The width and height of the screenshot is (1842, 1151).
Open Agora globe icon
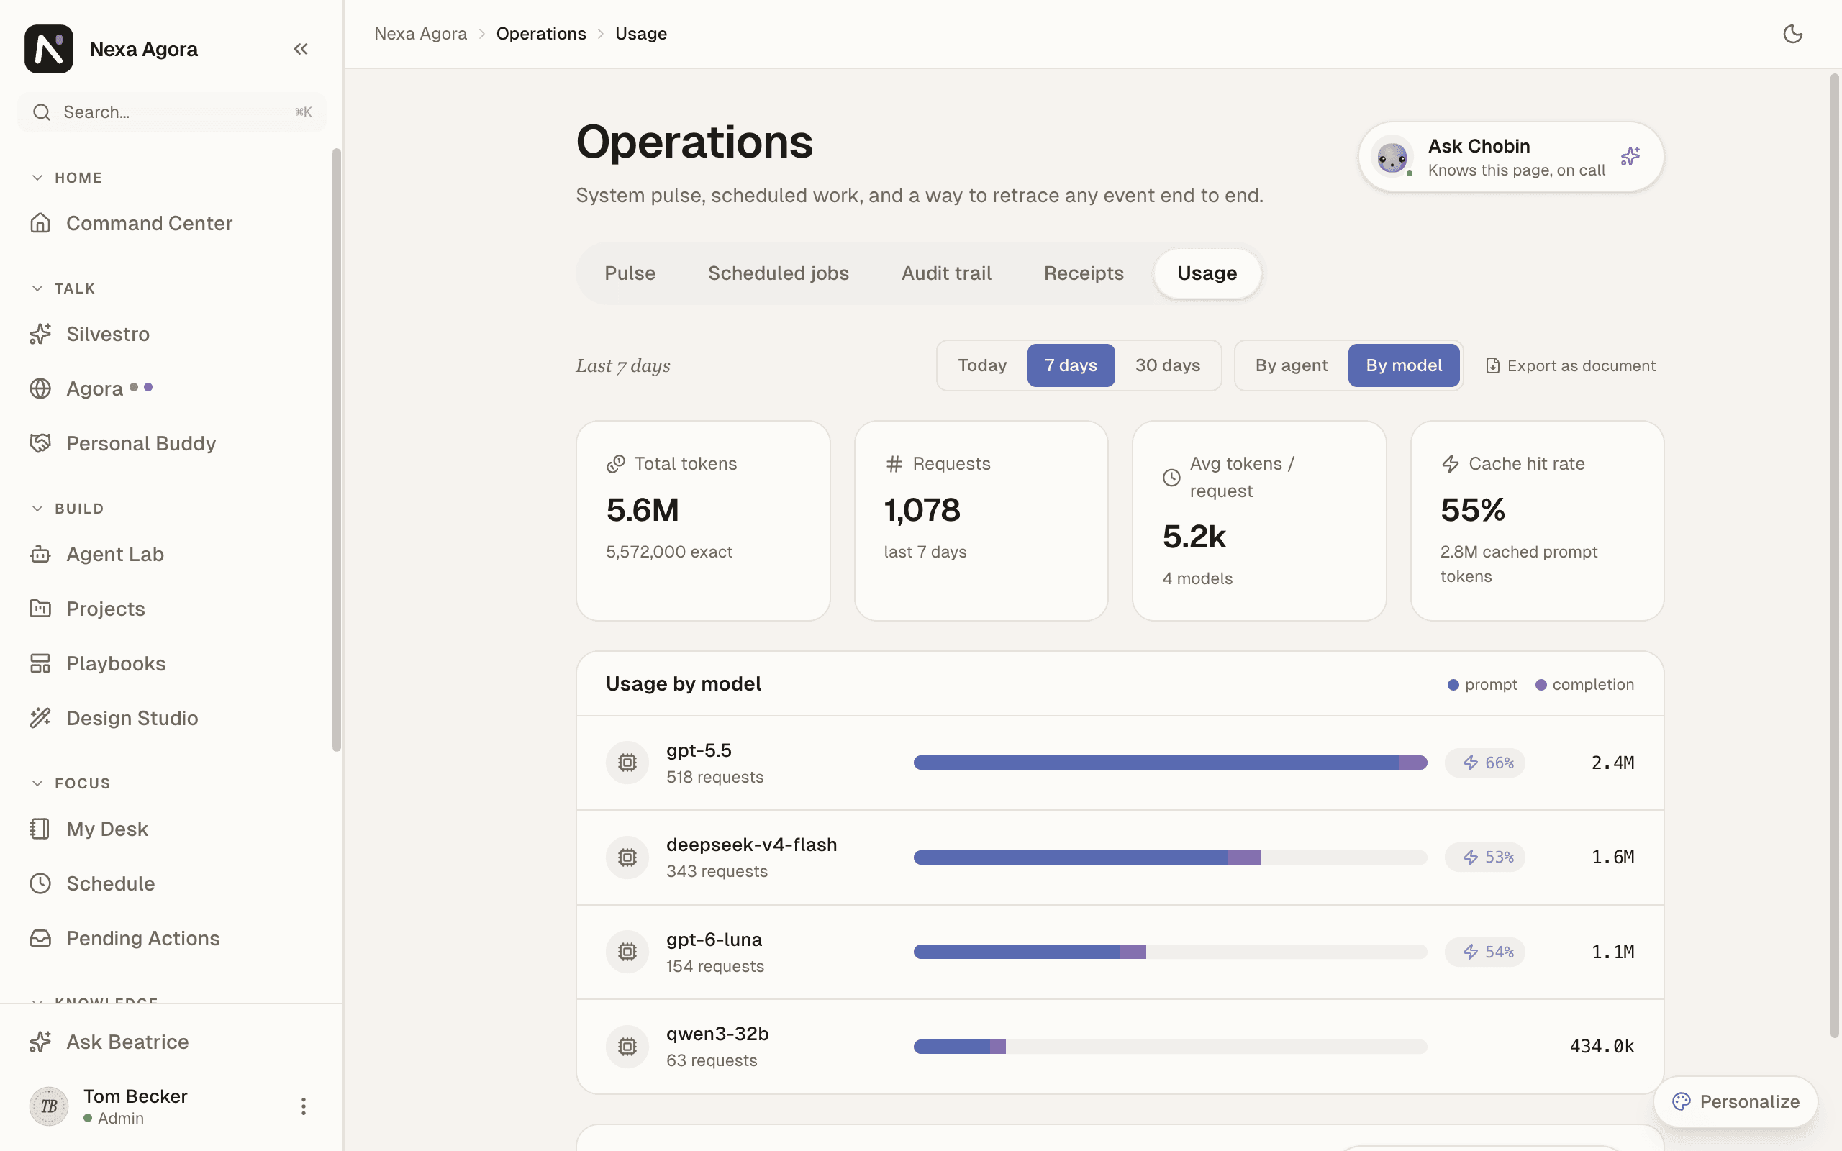click(x=40, y=388)
